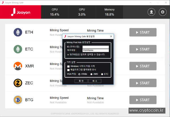Click the CPU 15.4% usage readout
This screenshot has width=170, height=117.
(x=55, y=12)
